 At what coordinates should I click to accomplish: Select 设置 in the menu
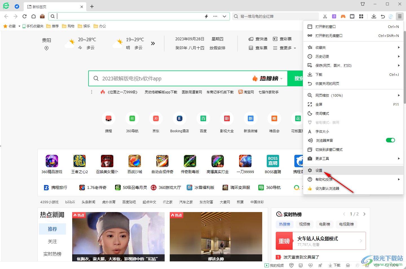pos(353,170)
